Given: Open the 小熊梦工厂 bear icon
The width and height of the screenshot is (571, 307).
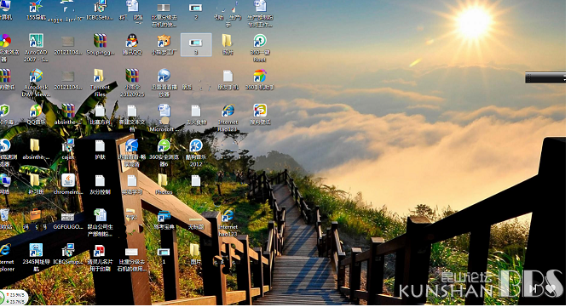Looking at the screenshot, I should 164,44.
